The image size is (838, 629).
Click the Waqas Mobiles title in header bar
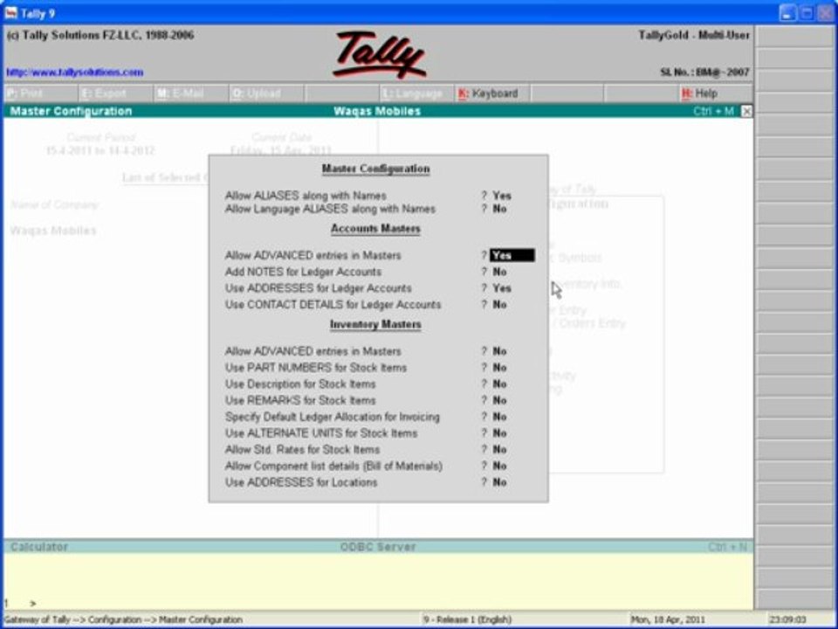377,111
